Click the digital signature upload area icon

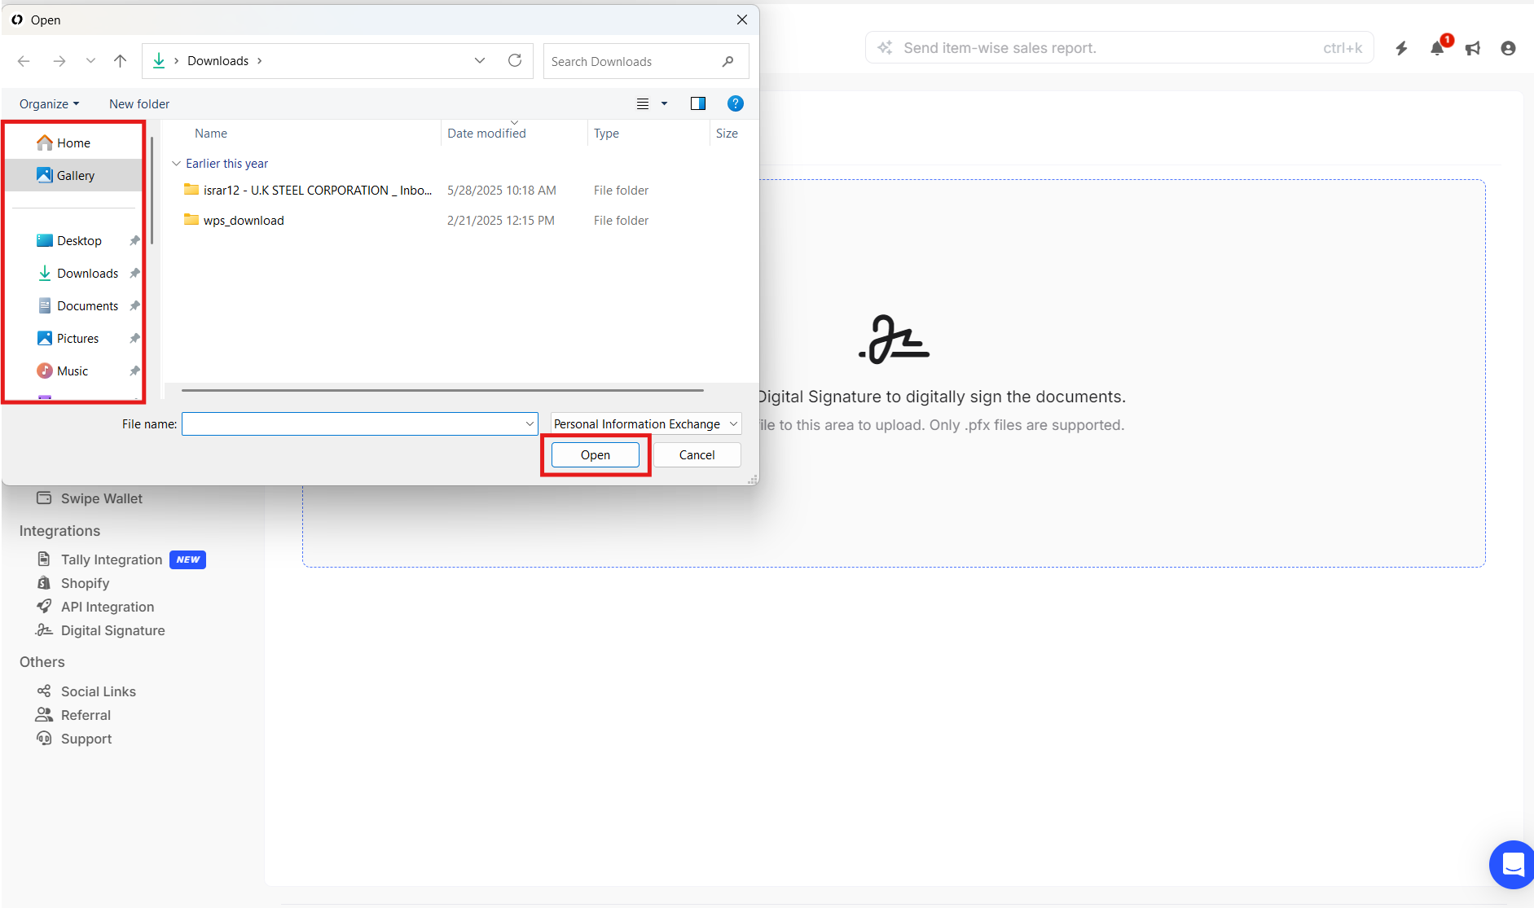894,339
